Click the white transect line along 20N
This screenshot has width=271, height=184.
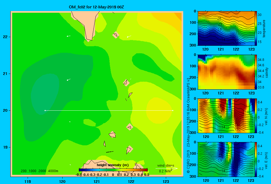click(x=109, y=110)
